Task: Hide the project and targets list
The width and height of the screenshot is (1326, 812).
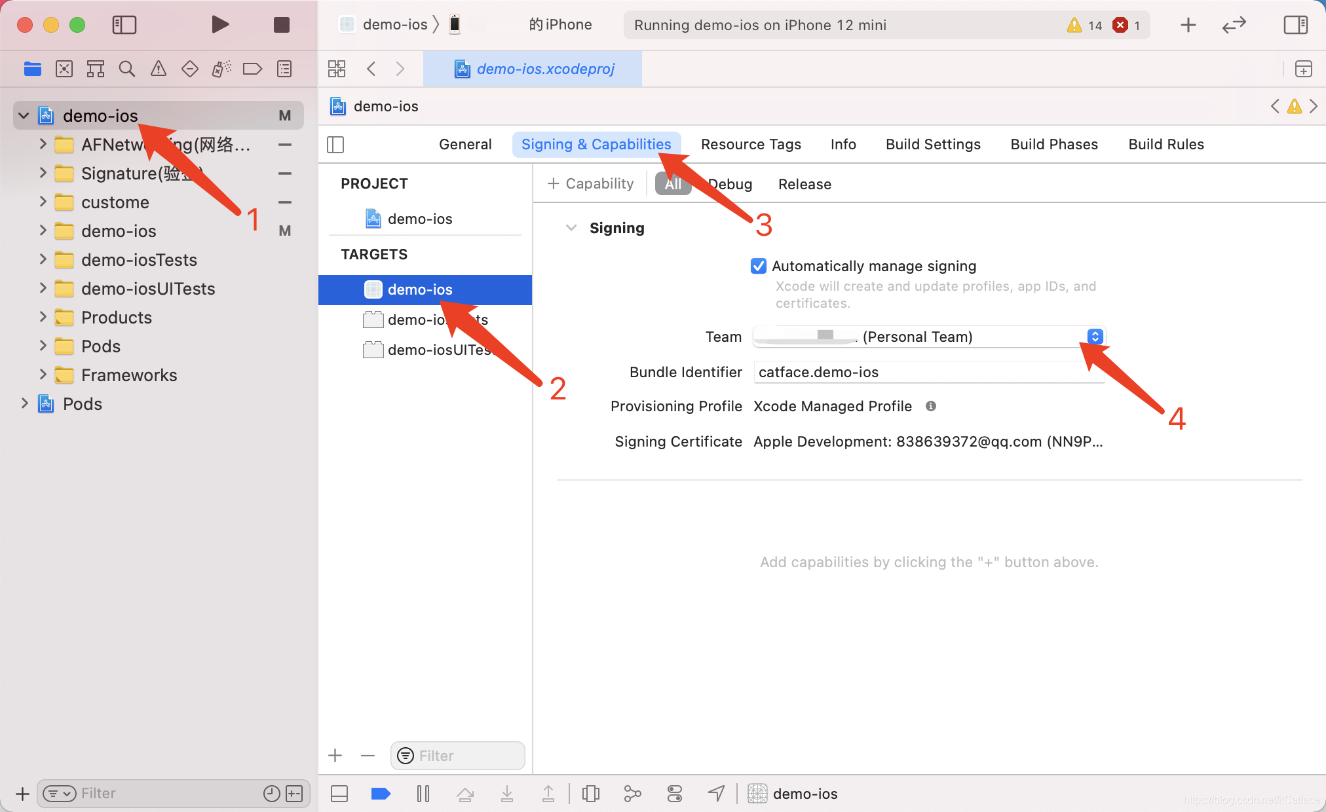Action: tap(335, 144)
